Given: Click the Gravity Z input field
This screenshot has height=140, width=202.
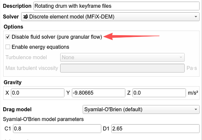Looking at the screenshot, I should point(159,93).
